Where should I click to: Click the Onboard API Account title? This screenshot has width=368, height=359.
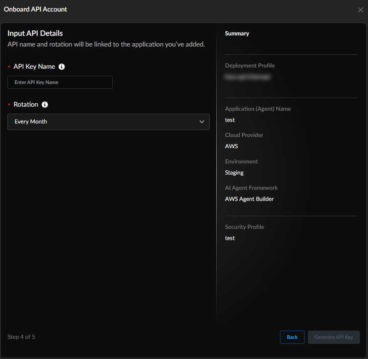coord(35,9)
